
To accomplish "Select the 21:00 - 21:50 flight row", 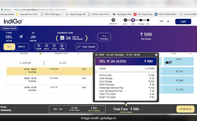I will click(x=50, y=89).
